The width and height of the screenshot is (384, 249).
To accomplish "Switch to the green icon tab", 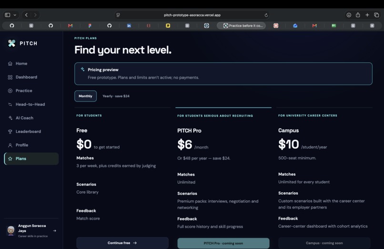I will 334,25.
